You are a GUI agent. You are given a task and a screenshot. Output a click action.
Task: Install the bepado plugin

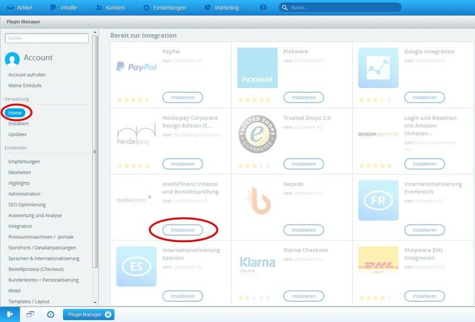point(303,230)
